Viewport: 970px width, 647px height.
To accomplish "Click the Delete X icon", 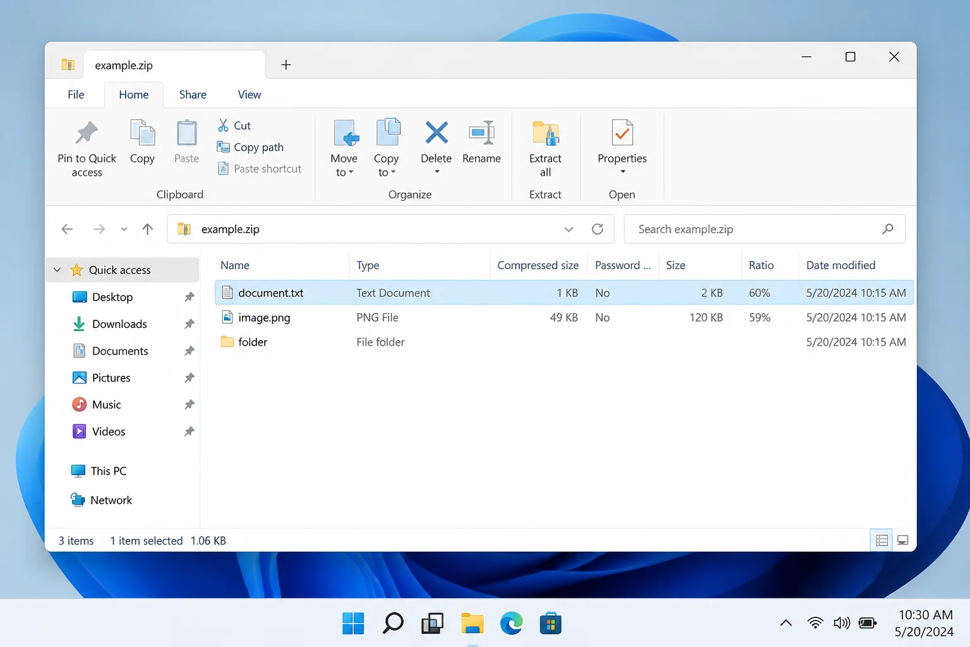I will (x=436, y=133).
